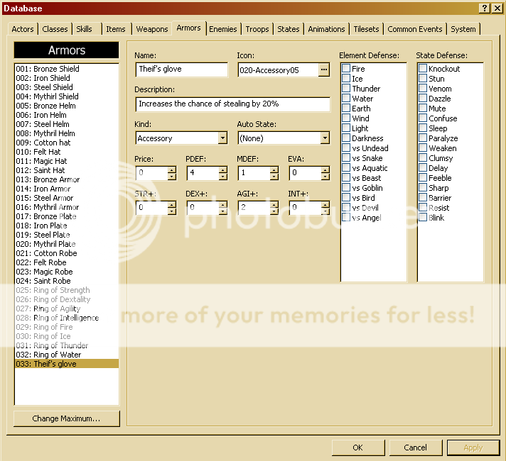Expand the Auto State dropdown
Image resolution: width=506 pixels, height=461 pixels.
[x=325, y=138]
